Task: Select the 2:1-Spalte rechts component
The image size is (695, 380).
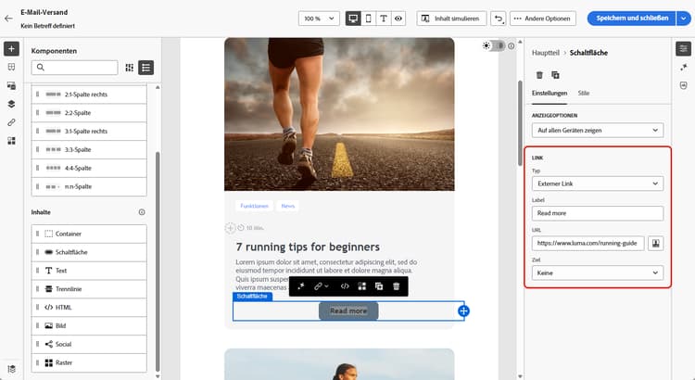Action: tap(89, 95)
